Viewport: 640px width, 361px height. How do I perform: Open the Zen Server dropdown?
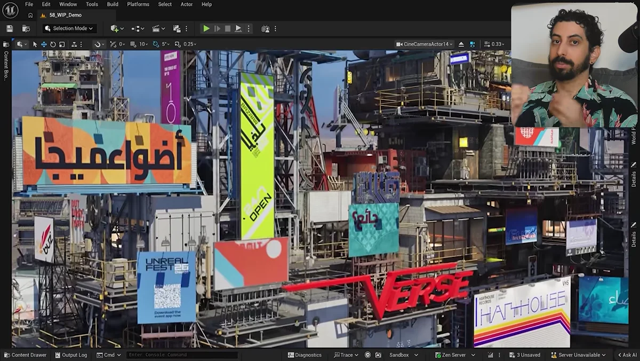(x=457, y=355)
